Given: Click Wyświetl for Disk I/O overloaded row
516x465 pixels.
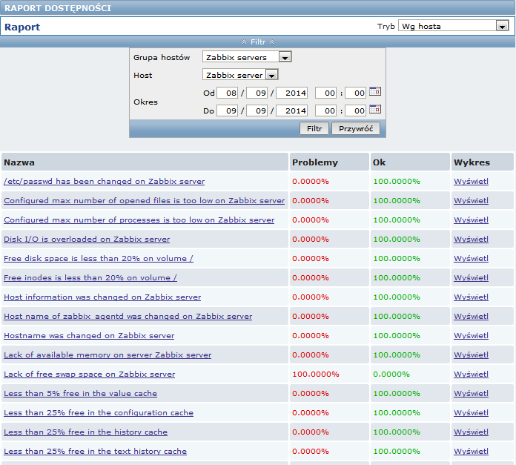Looking at the screenshot, I should [471, 240].
